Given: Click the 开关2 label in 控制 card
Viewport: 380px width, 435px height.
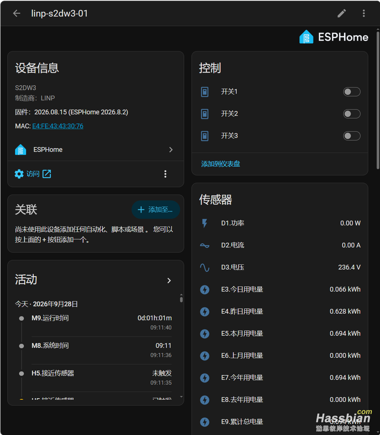Looking at the screenshot, I should (229, 114).
